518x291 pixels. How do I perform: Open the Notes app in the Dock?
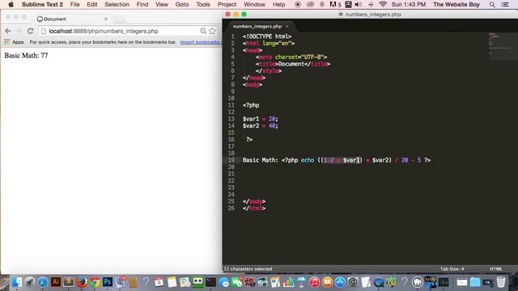[172, 282]
